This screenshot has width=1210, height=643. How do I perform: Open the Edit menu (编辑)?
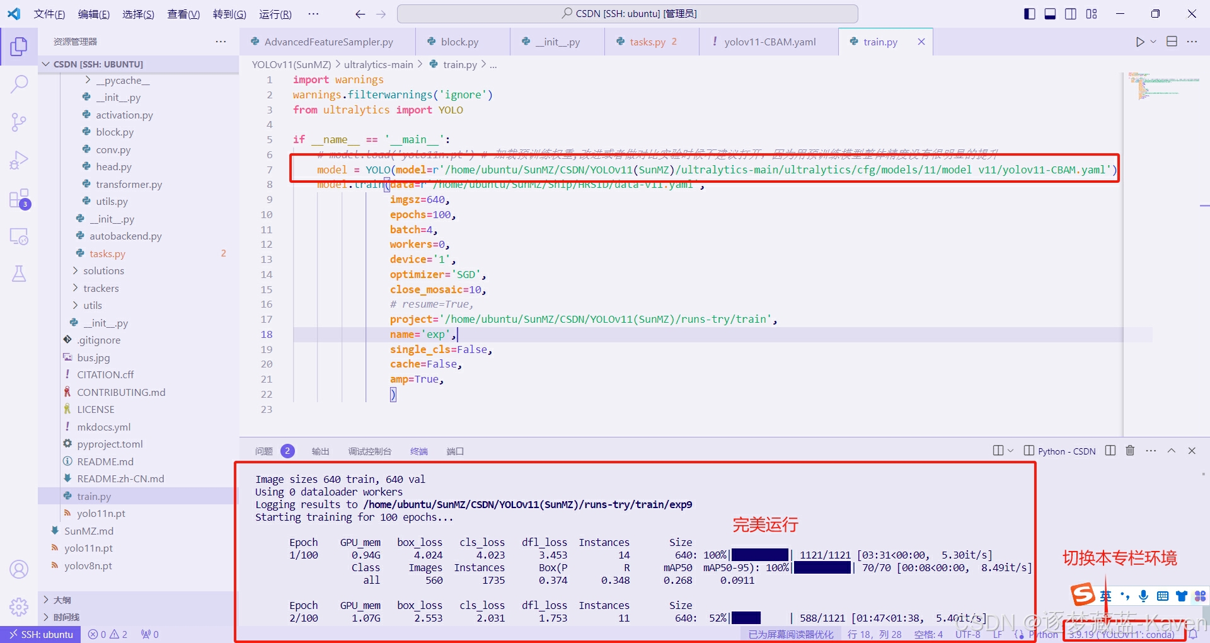click(x=94, y=14)
